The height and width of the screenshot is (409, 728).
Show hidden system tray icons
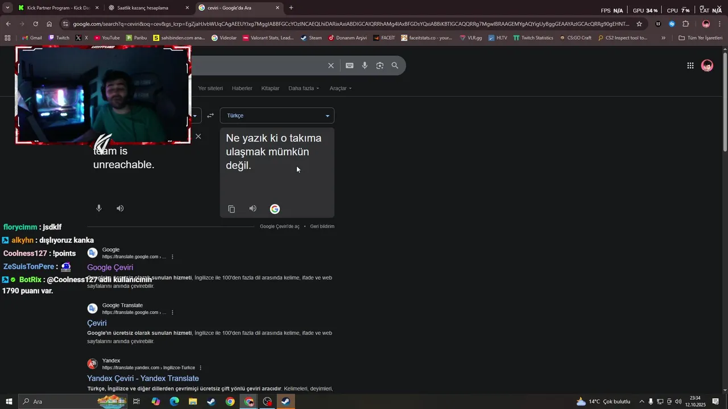[x=642, y=402]
